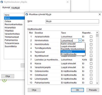The image size is (102, 95).
Task: Click the app icon in Muokkaa ryhmää title bar
Action: pyautogui.click(x=27, y=14)
